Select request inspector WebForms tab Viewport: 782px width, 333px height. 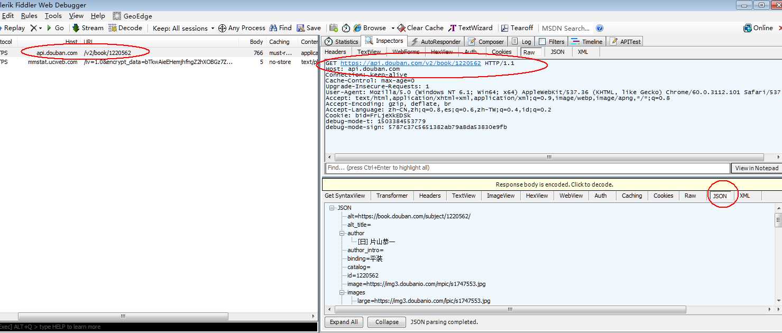(406, 52)
